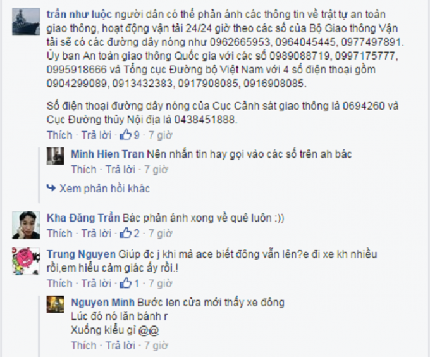Open the Trung Nguyen profile name

(x=81, y=254)
